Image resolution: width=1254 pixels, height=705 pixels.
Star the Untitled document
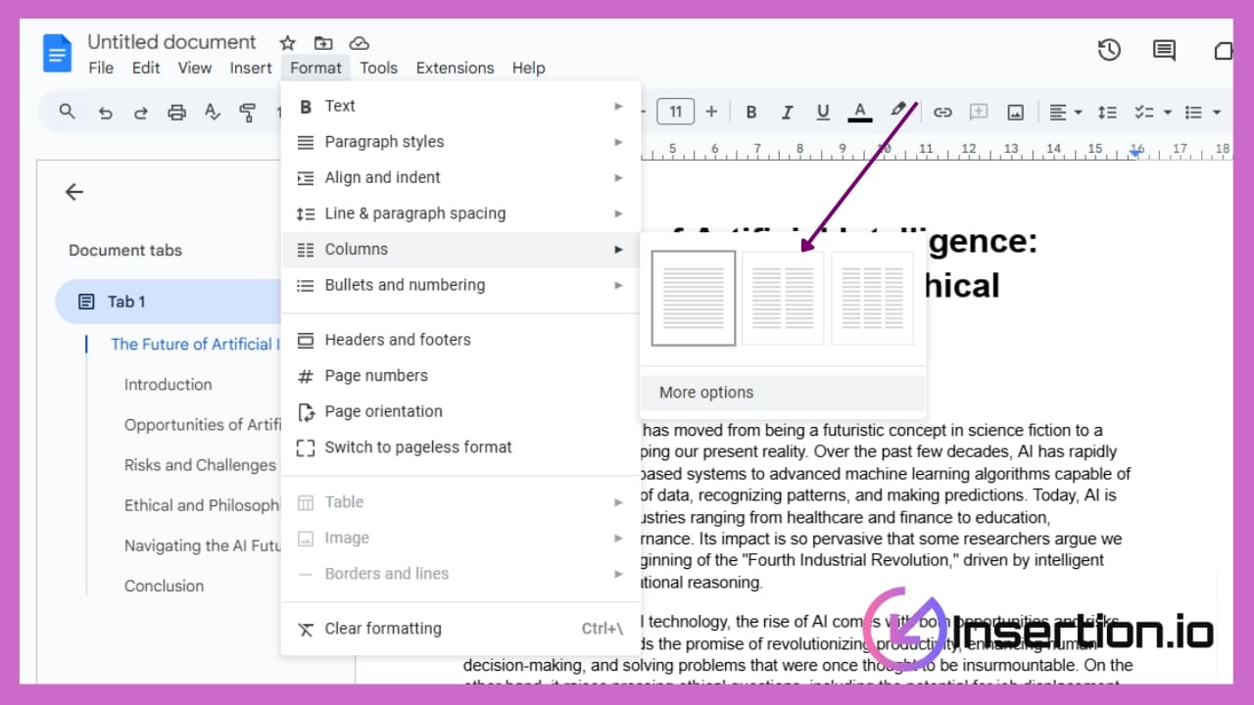point(287,43)
